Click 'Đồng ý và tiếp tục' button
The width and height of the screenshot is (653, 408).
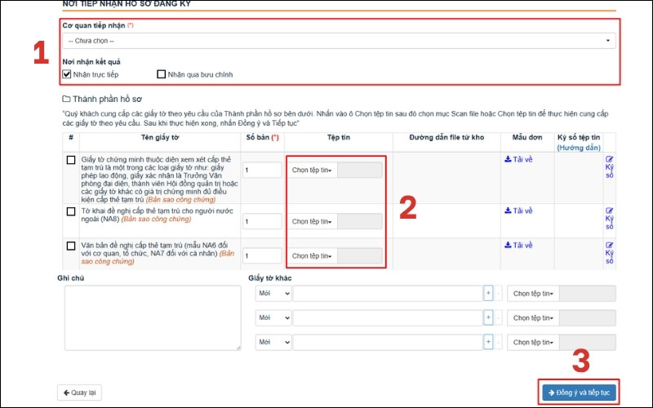[x=578, y=392]
